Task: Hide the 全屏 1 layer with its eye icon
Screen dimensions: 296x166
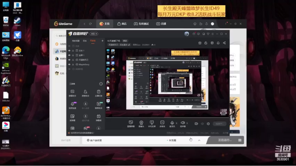Action: coord(69,55)
